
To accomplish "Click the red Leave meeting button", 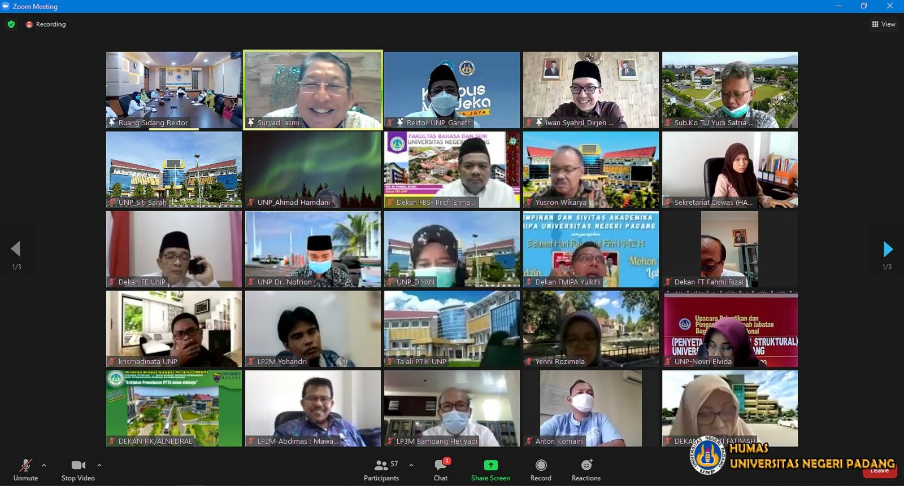I will 880,470.
